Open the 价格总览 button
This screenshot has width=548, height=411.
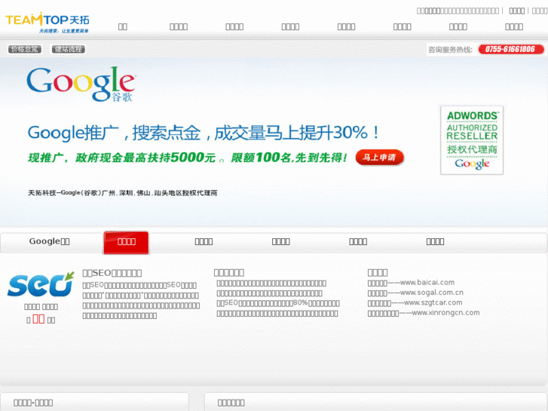(x=25, y=49)
